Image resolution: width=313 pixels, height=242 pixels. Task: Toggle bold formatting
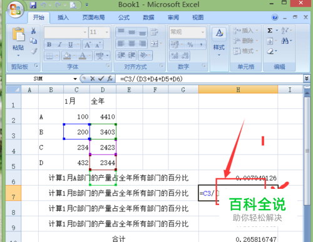pyautogui.click(x=49, y=44)
